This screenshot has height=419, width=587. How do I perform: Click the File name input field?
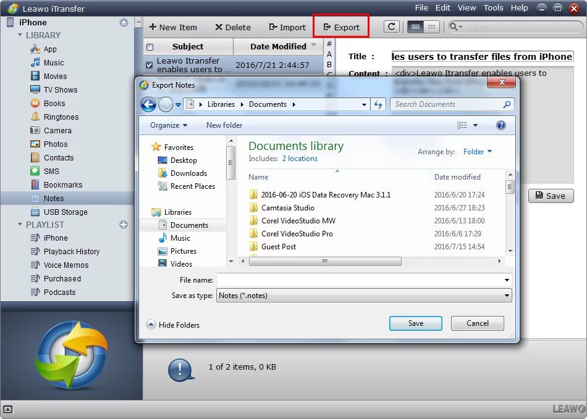(360, 280)
